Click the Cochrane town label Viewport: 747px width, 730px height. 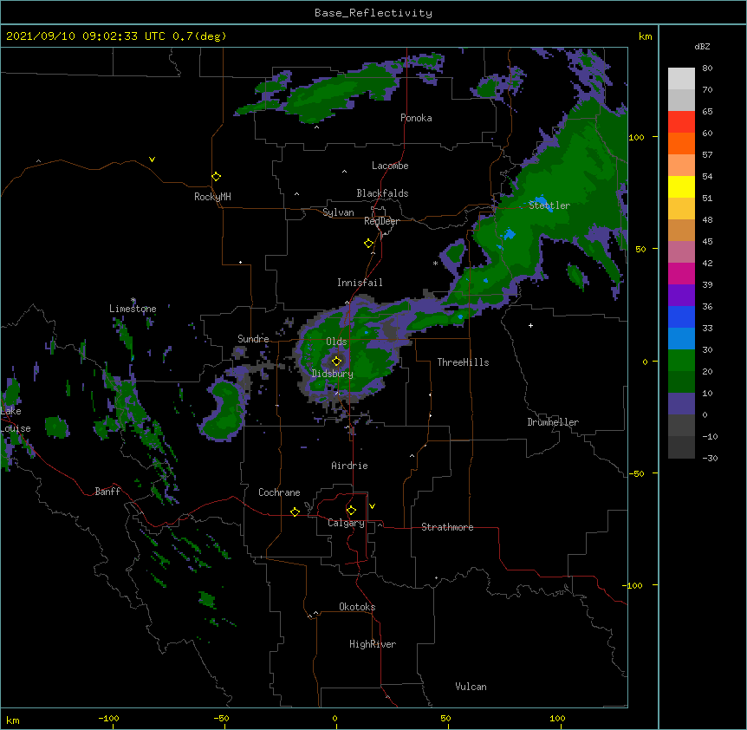[x=279, y=492]
